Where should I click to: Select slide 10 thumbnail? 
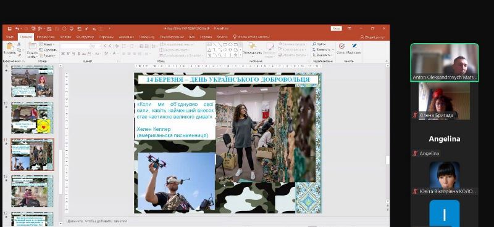(x=32, y=118)
